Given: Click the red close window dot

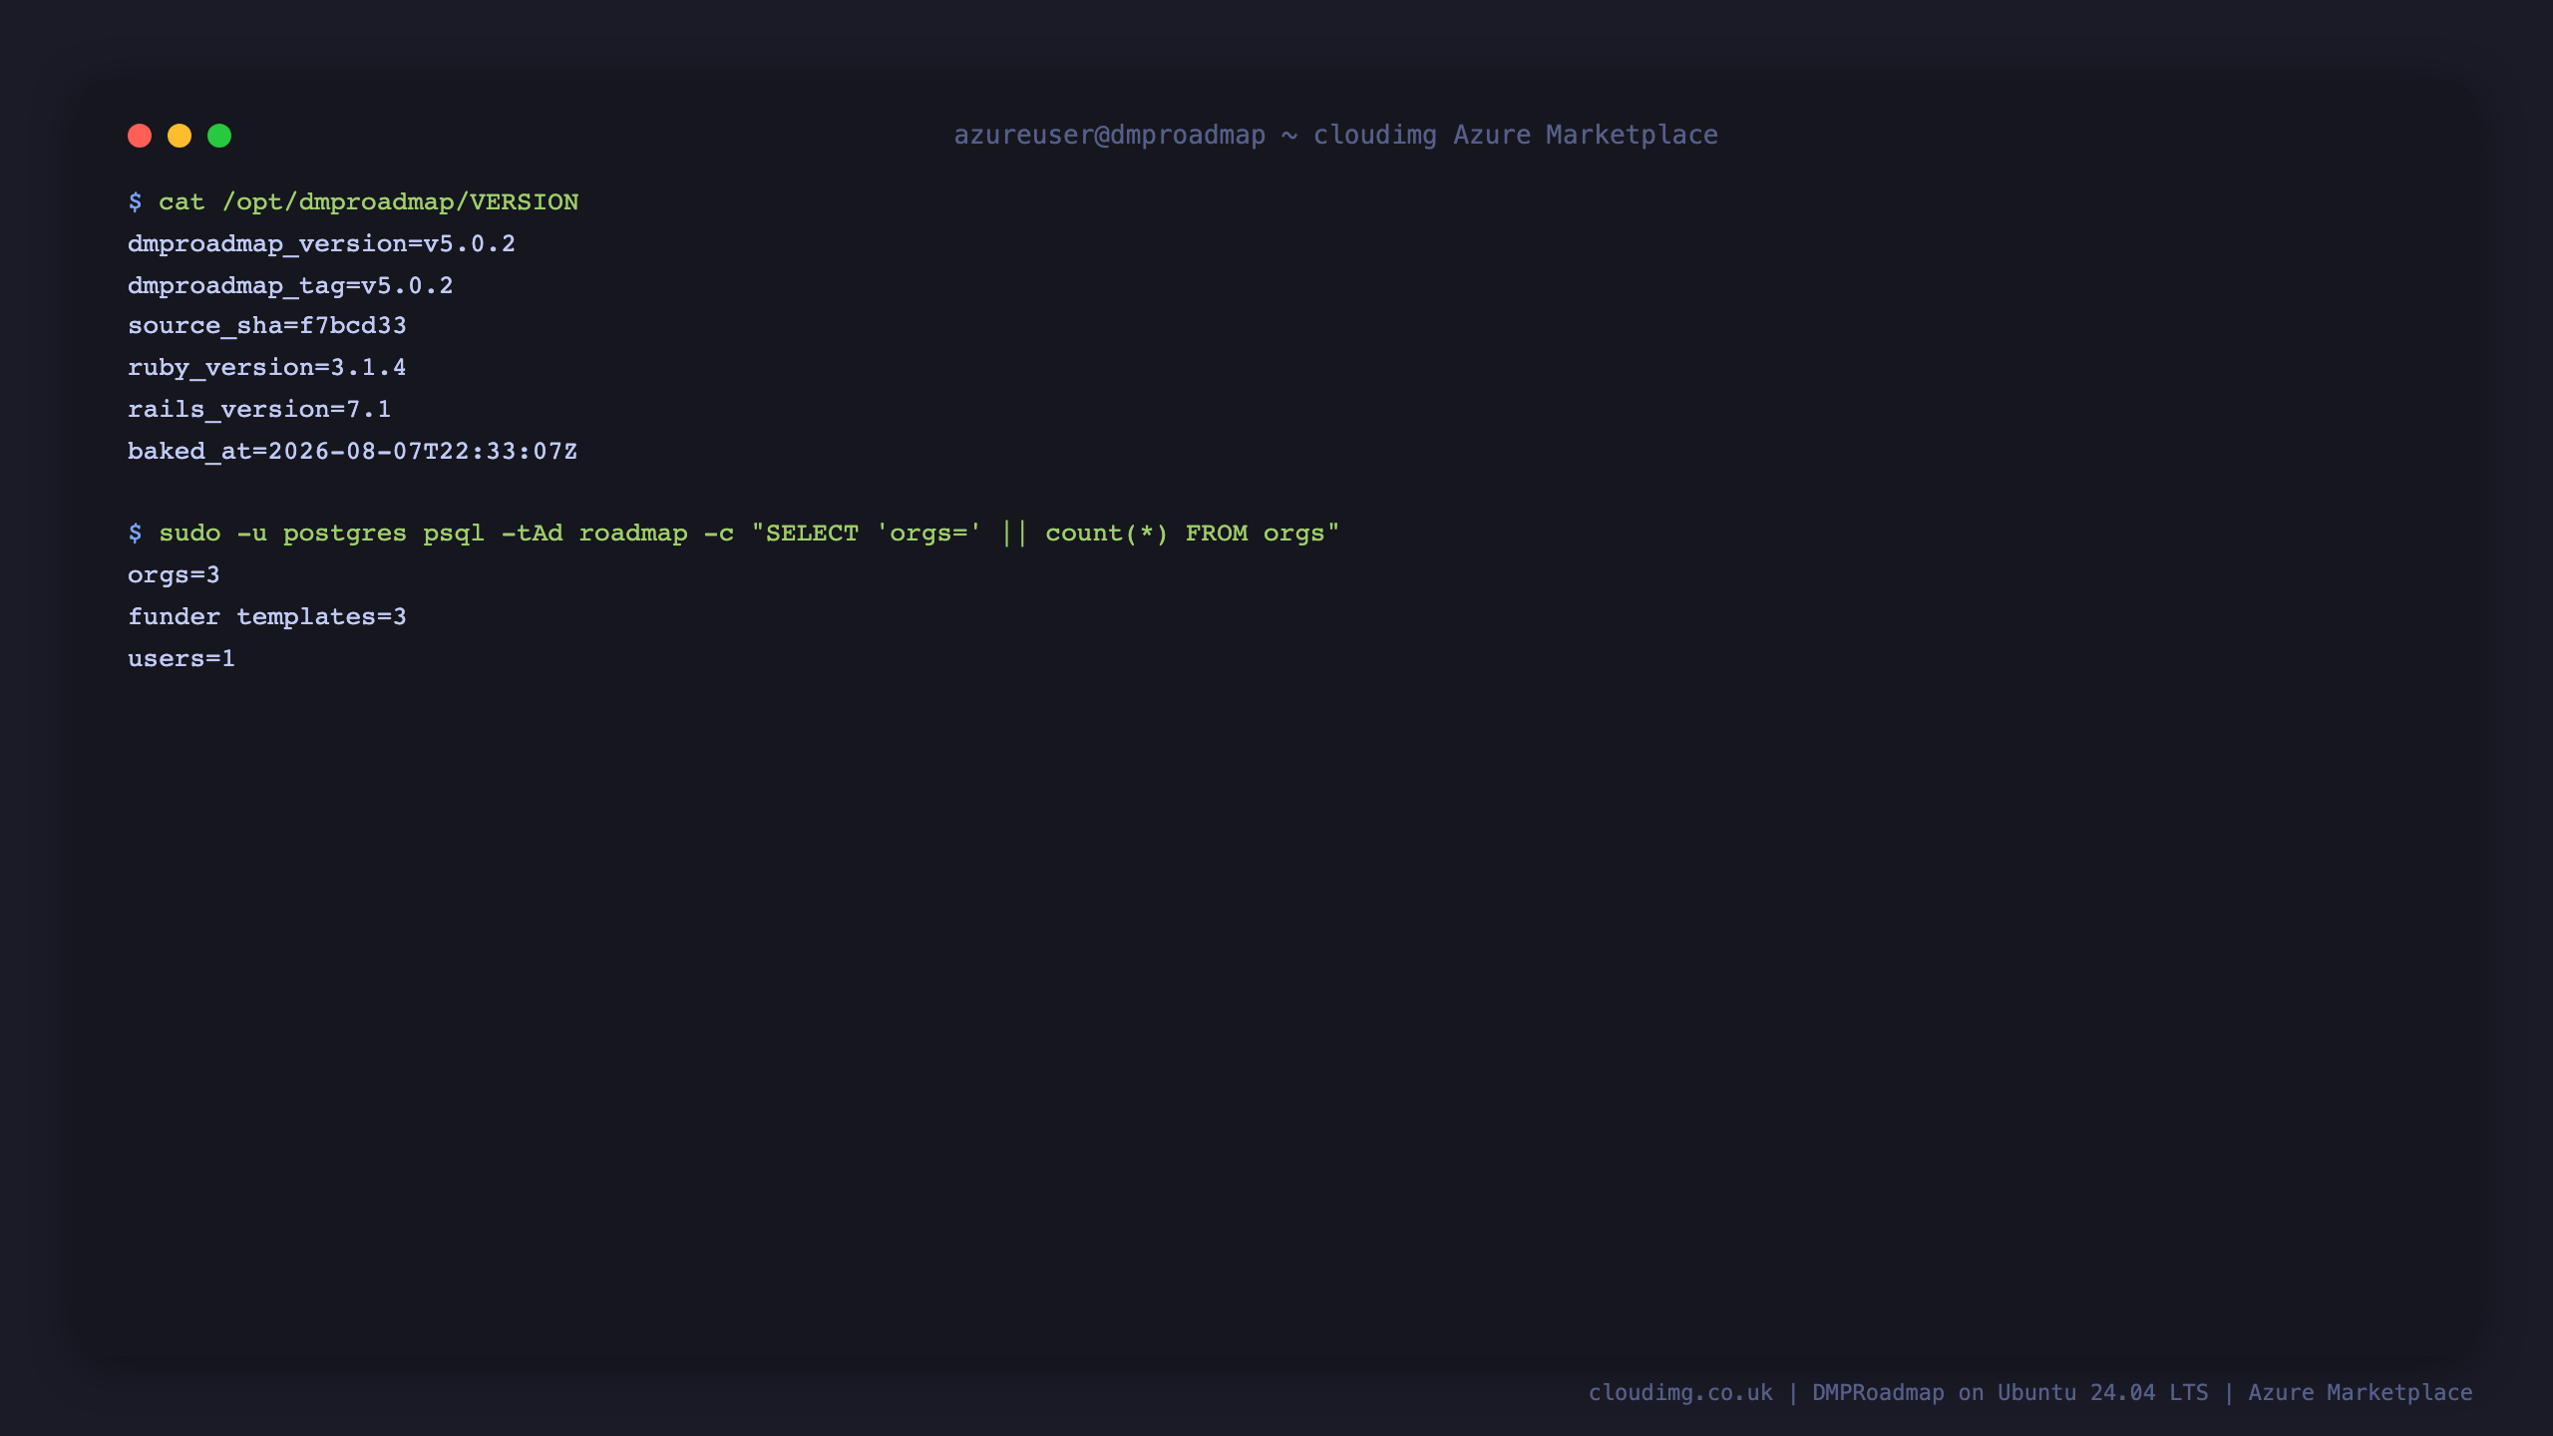Looking at the screenshot, I should [140, 136].
